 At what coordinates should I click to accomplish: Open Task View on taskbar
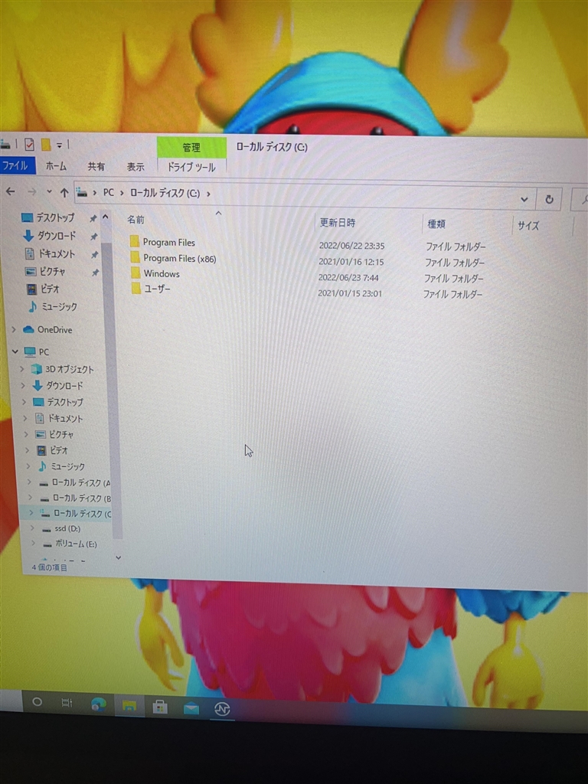67,703
